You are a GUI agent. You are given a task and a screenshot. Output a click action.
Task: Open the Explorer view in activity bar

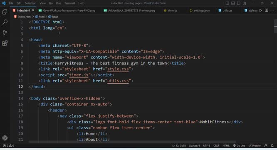[x=5, y=12]
